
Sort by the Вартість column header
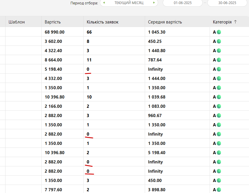pos(53,22)
